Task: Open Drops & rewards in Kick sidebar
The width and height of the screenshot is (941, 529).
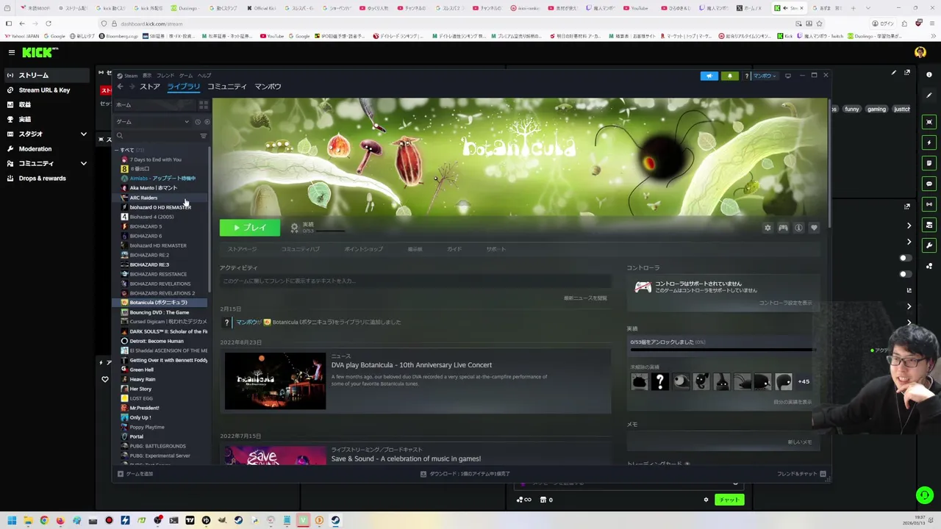Action: (x=42, y=179)
